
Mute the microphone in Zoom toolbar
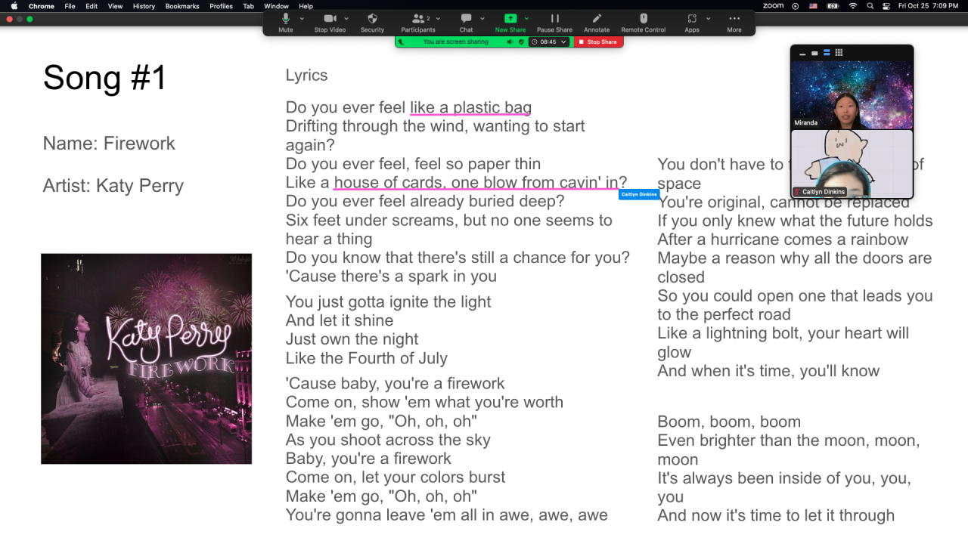(x=285, y=22)
